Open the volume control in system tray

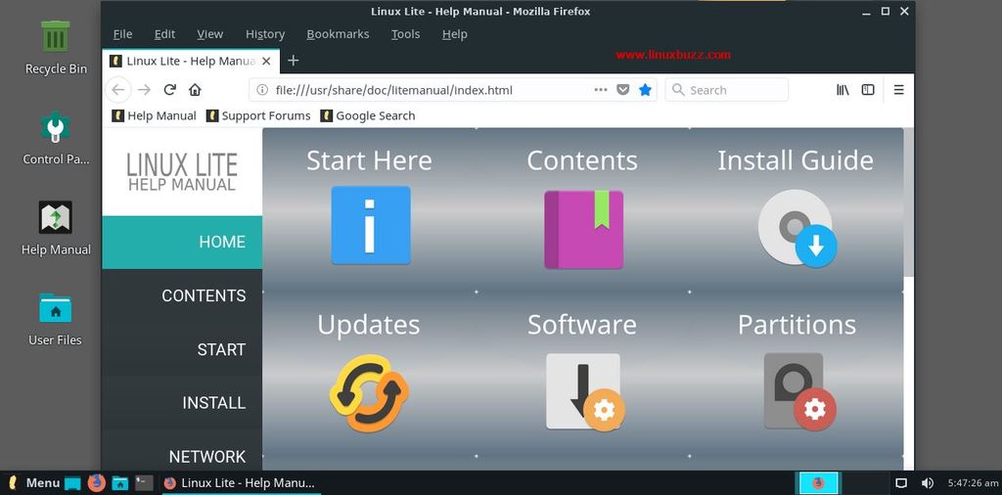[928, 483]
